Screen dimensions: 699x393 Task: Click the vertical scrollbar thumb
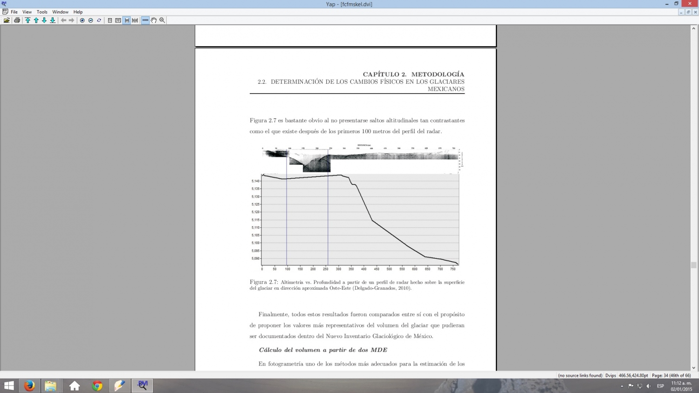pos(694,265)
